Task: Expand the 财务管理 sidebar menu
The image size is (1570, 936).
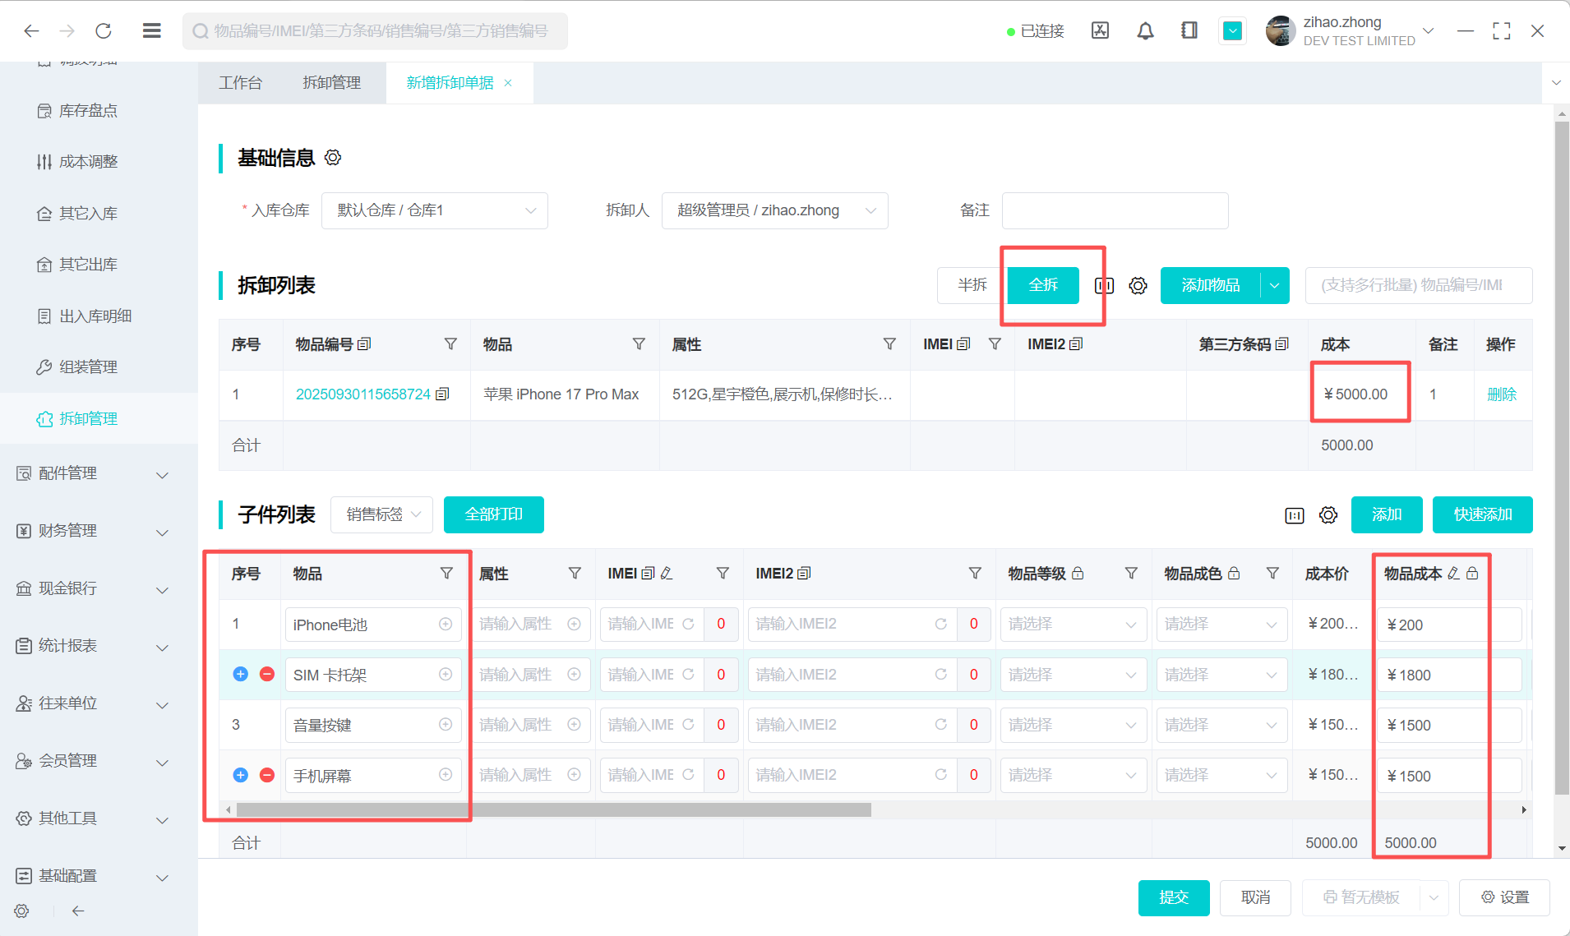Action: coord(92,531)
